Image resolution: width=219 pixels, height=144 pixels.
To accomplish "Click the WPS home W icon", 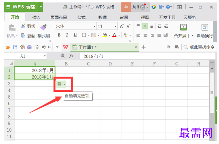I will click(65, 47).
